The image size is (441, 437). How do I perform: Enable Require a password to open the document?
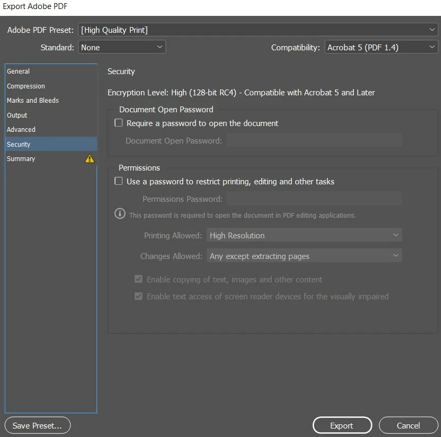tap(118, 123)
